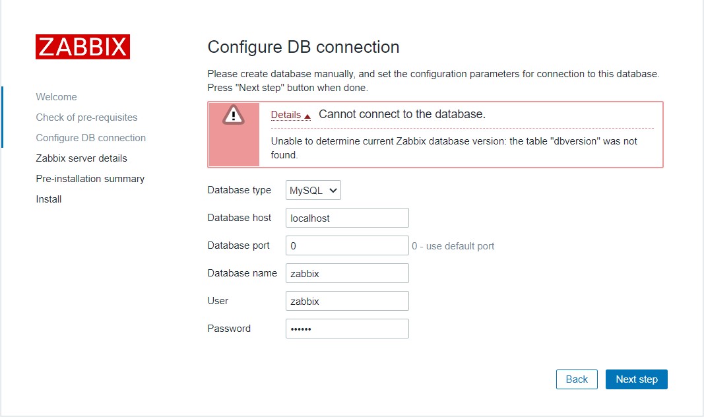The height and width of the screenshot is (417, 704).
Task: Click the 'Cannot connect to the database' message
Action: click(402, 114)
